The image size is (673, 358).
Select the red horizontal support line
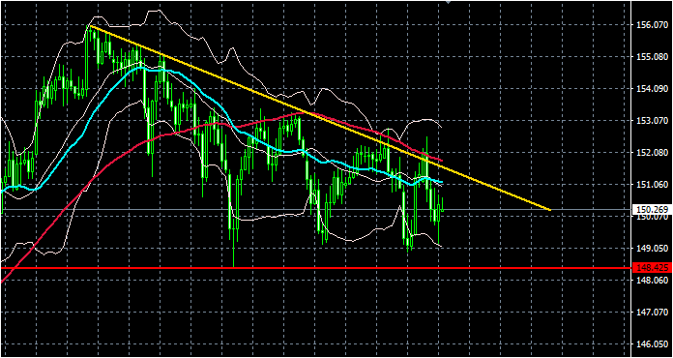point(316,268)
